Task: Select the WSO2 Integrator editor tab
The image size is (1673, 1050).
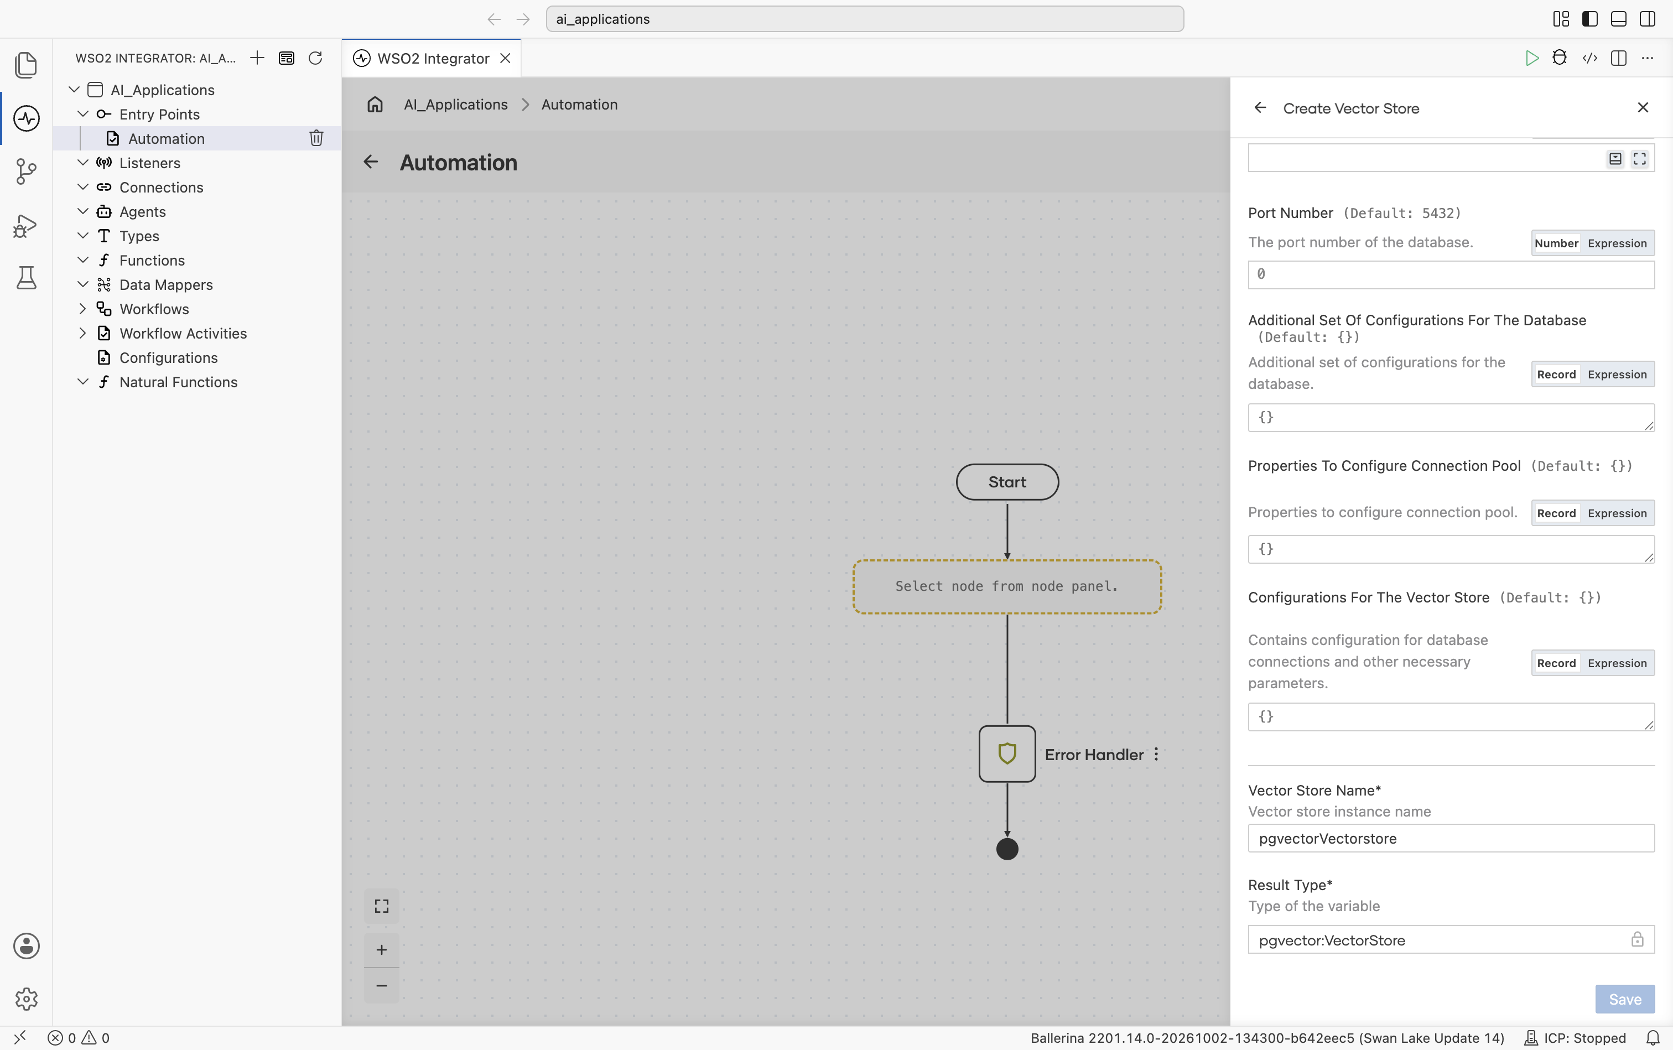Action: coord(432,58)
